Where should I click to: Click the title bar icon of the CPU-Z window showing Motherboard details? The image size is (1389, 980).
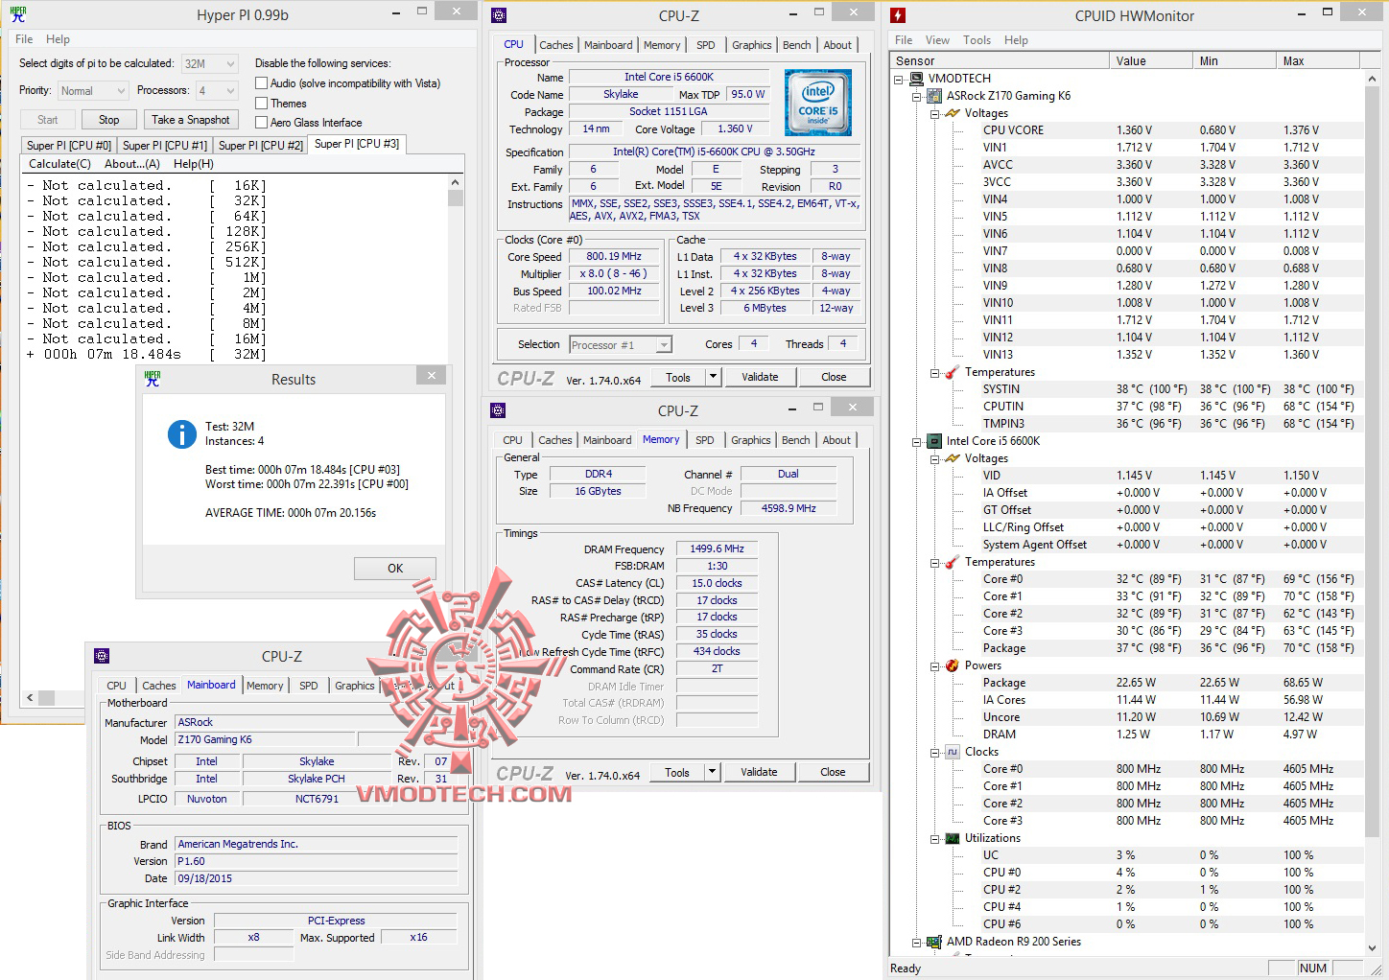pyautogui.click(x=102, y=656)
